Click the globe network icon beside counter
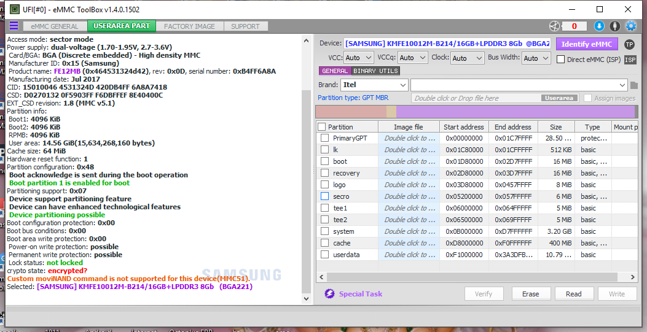Screen dimensions: 647x332 pos(554,26)
